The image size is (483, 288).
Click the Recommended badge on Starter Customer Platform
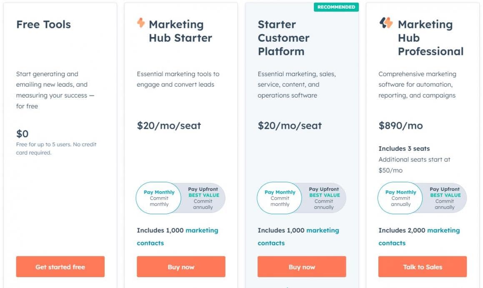click(x=336, y=7)
